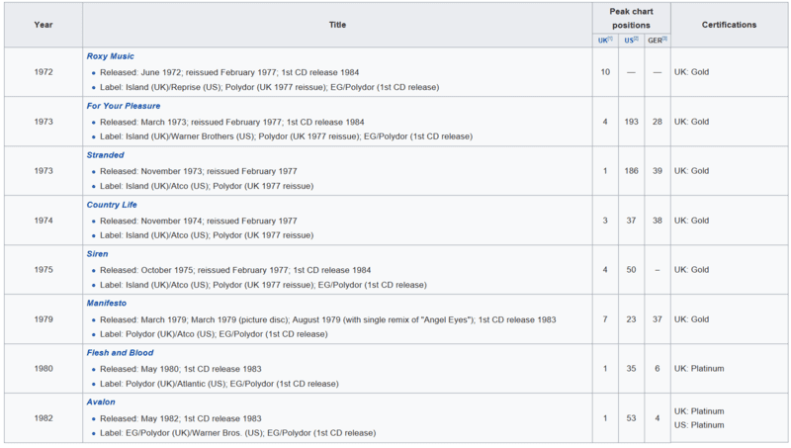Image resolution: width=791 pixels, height=448 pixels.
Task: Click Label: Polydor (UK)/Atlantic (US) line
Action: pyautogui.click(x=220, y=384)
